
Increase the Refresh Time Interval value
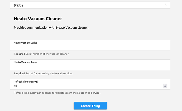click(165, 85)
